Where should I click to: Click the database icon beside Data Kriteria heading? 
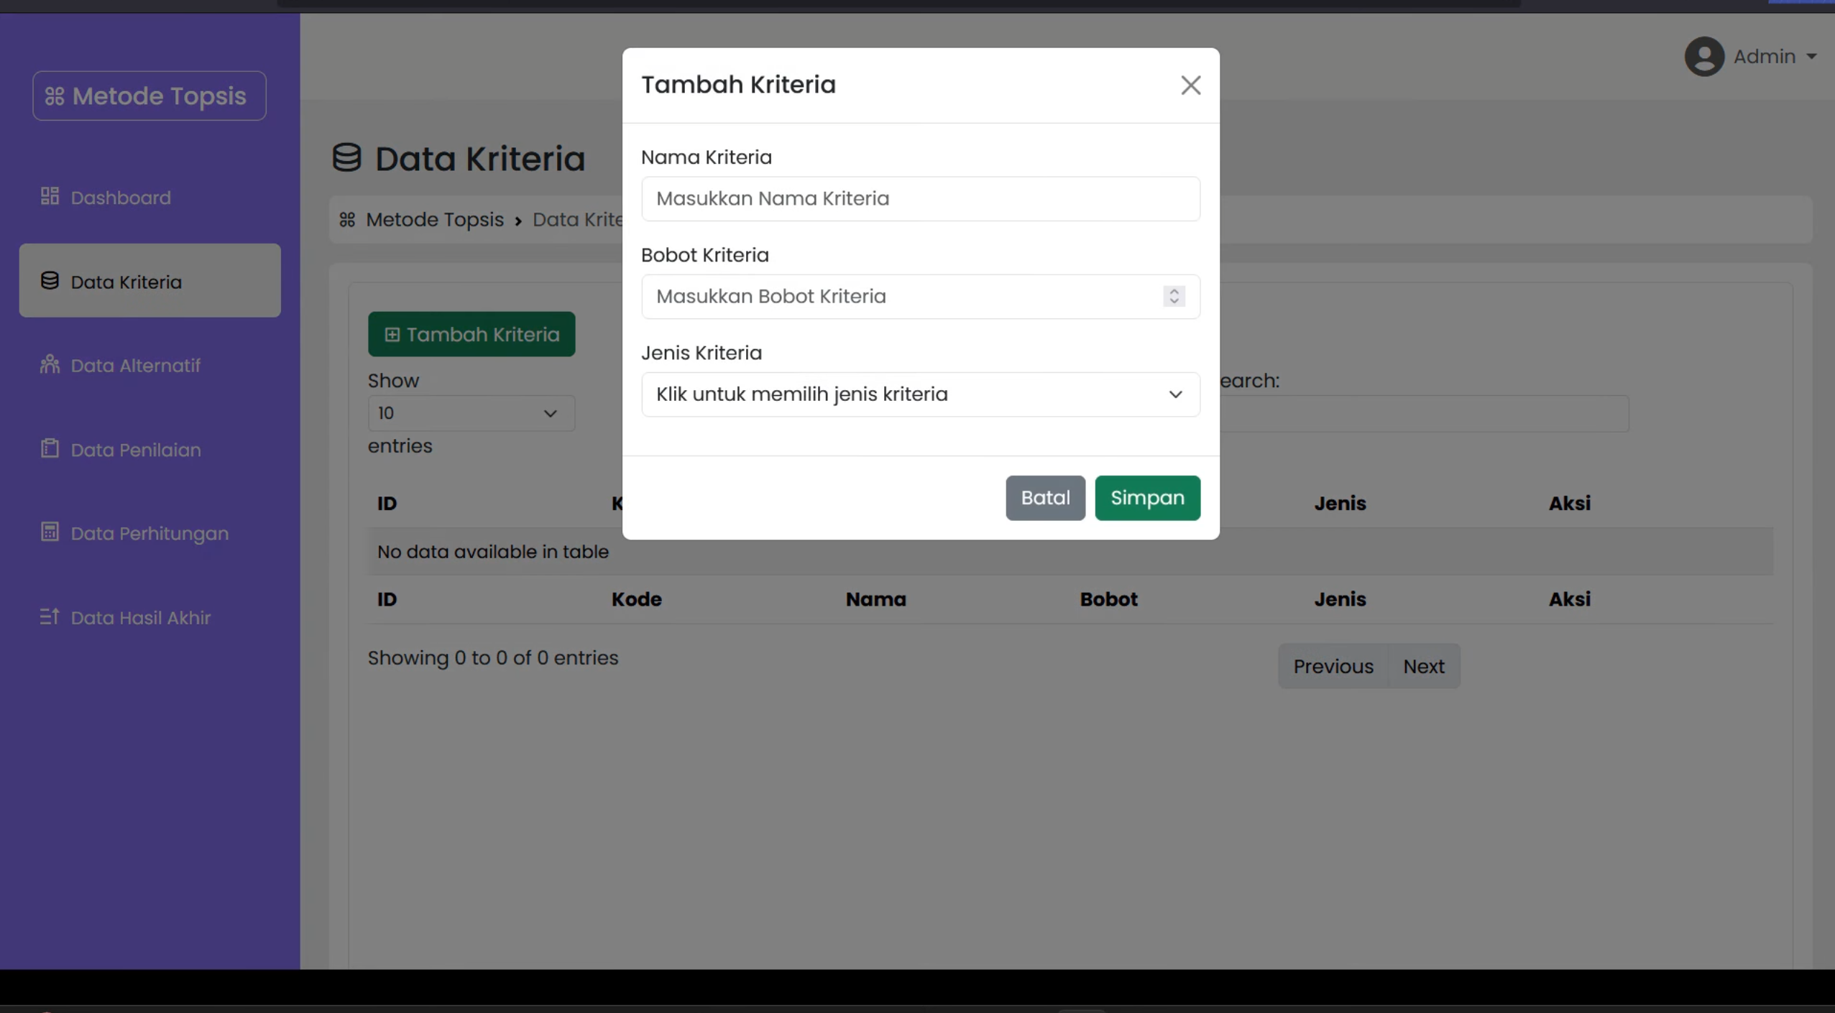pyautogui.click(x=346, y=157)
